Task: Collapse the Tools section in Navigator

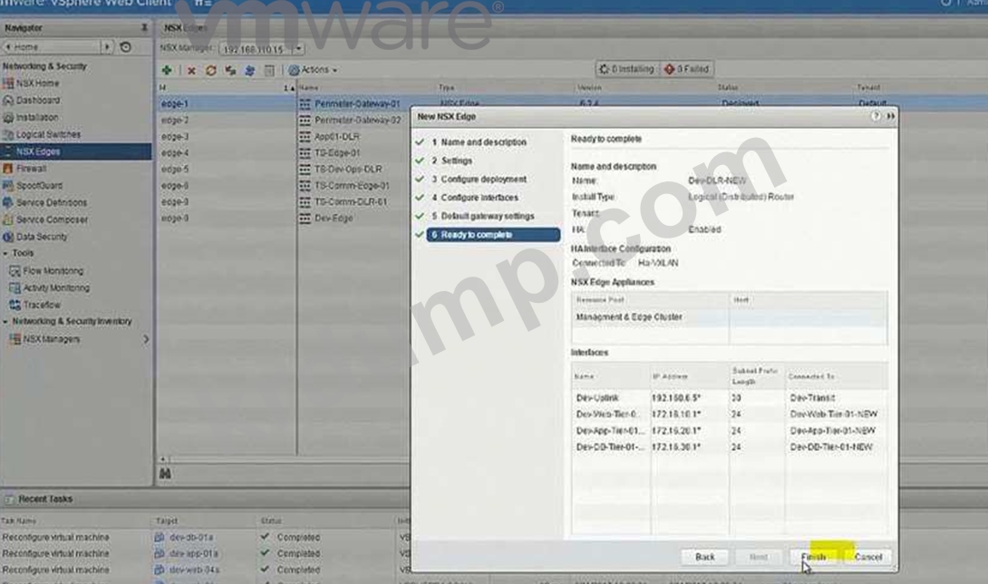Action: [x=5, y=253]
